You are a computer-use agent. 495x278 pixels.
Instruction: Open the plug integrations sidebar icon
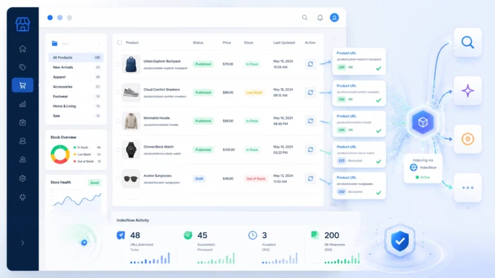[x=23, y=198]
